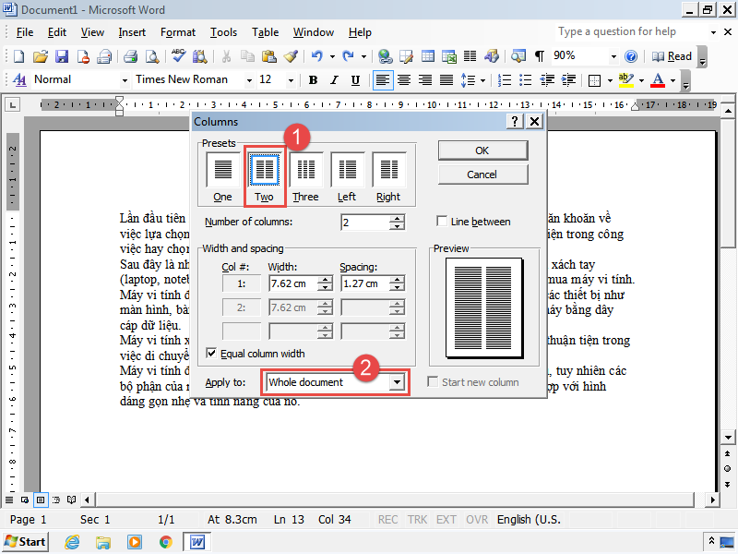Open the Highlight color dropdown arrow
The width and height of the screenshot is (738, 554).
(641, 80)
